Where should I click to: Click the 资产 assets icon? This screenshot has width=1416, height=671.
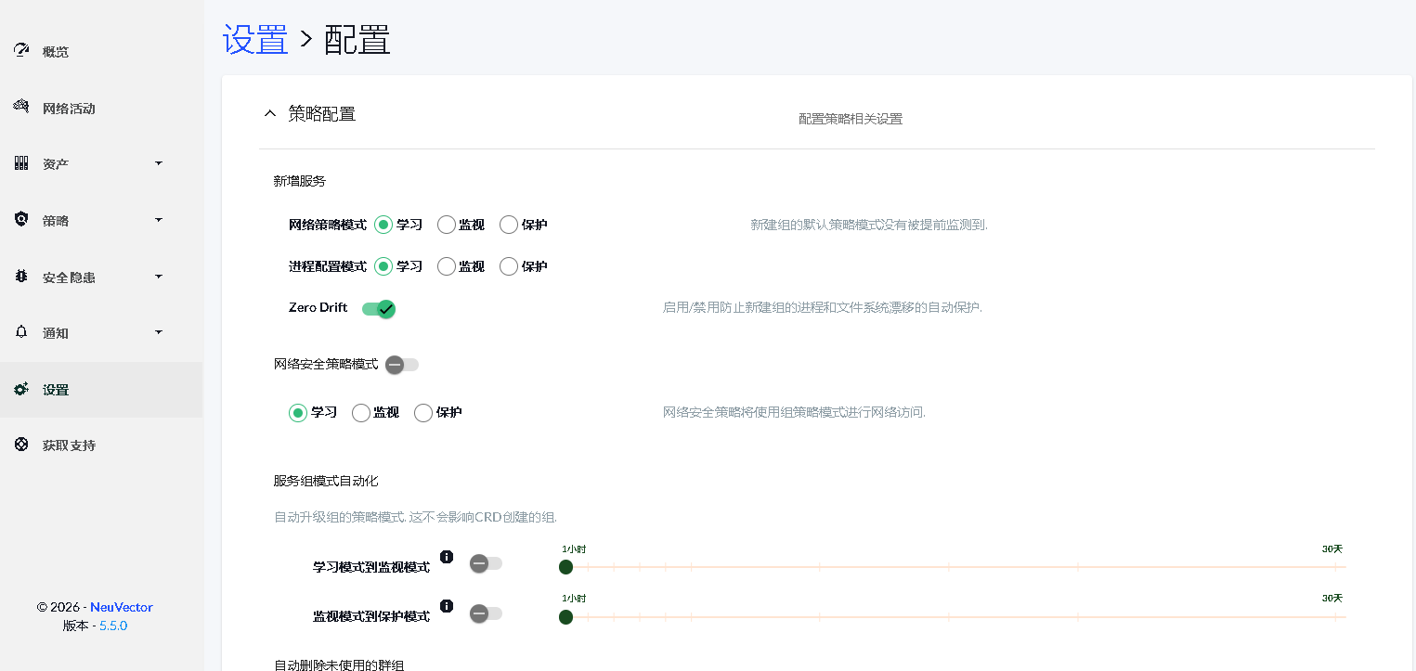pos(21,163)
